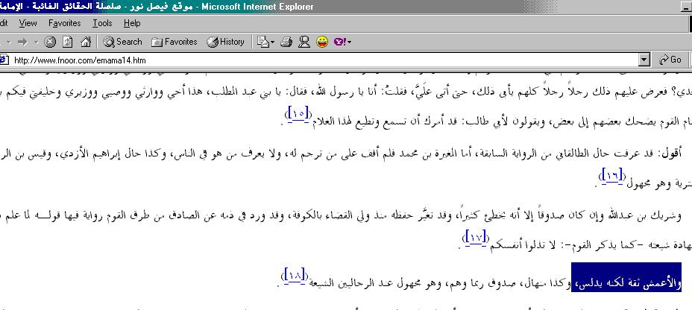Click the Refresh page icon
Screen dimensions: 692x310
point(68,42)
